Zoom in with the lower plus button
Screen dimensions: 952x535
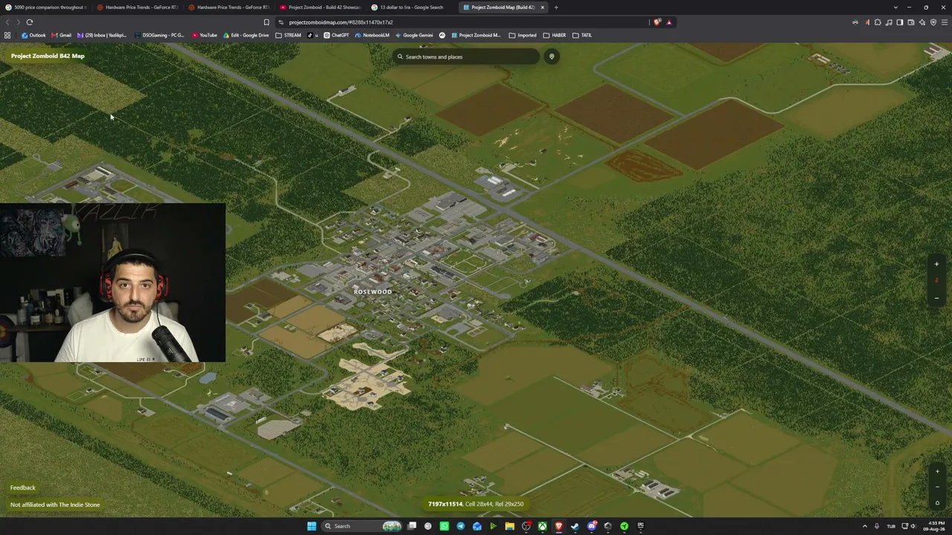[x=937, y=471]
